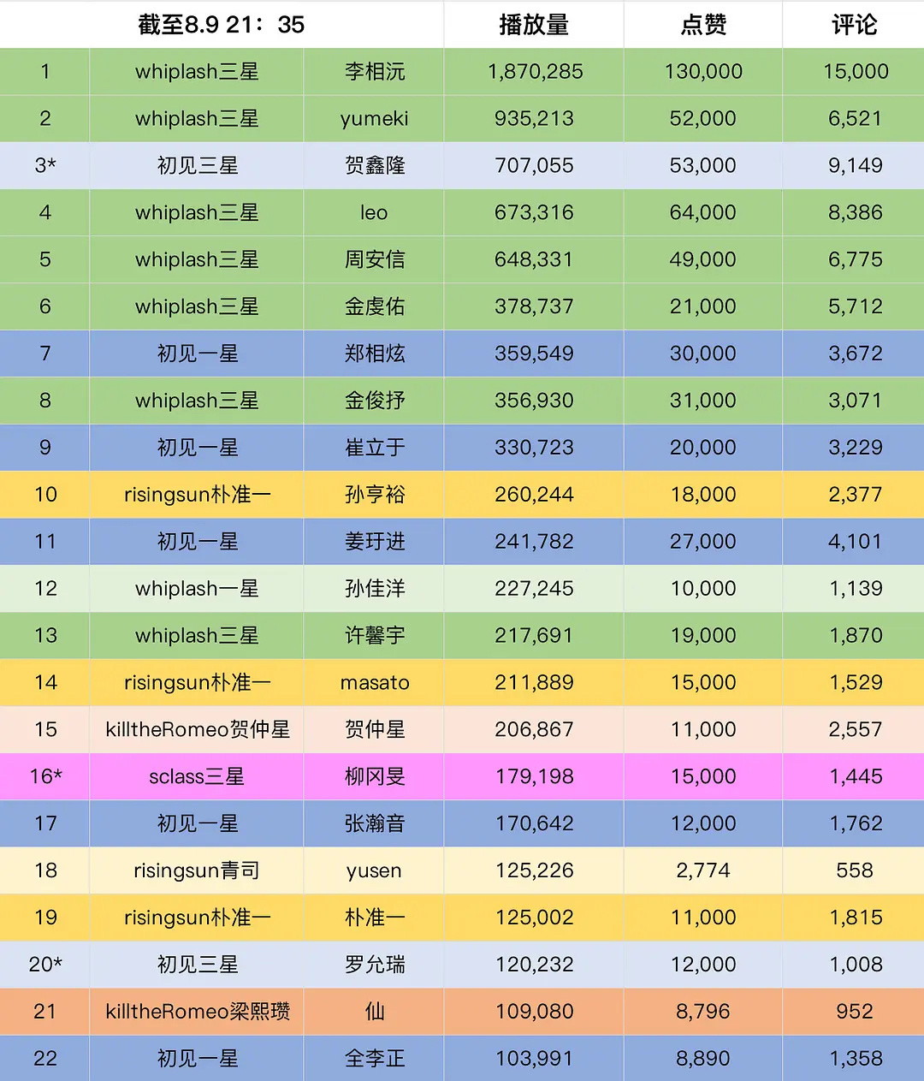Image resolution: width=924 pixels, height=1081 pixels.
Task: Click comment count 1,815
Action: point(855,918)
